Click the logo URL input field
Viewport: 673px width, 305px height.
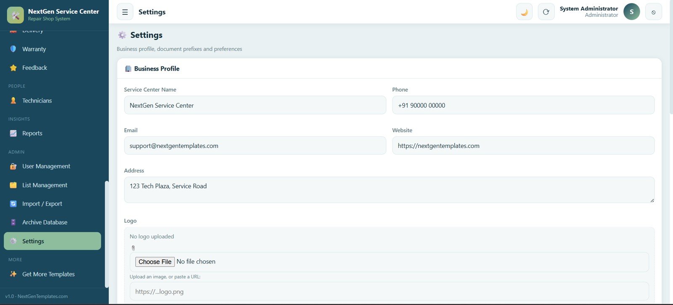(x=389, y=291)
